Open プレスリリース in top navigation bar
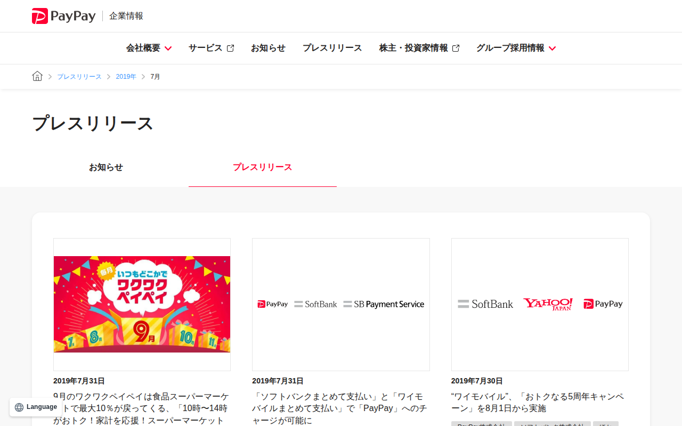682x426 pixels. (332, 48)
